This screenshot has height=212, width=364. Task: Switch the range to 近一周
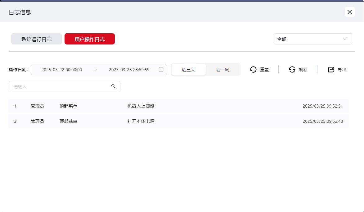coord(222,70)
